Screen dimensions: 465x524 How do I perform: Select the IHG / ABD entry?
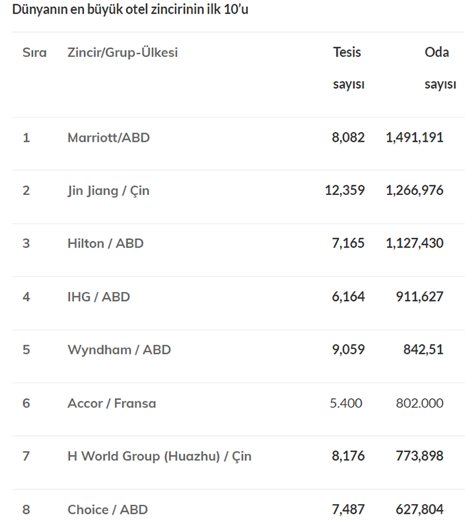point(98,297)
